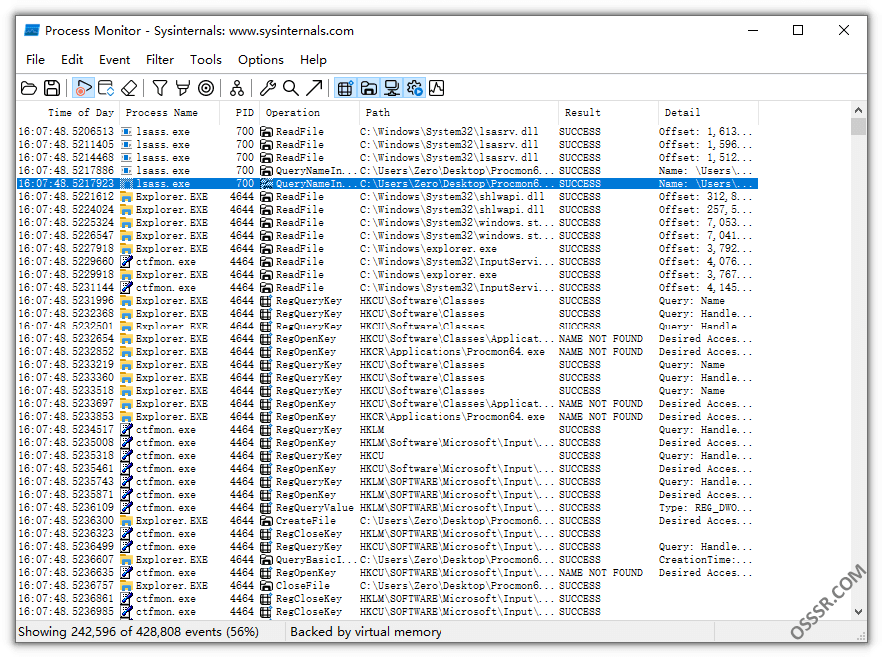The height and width of the screenshot is (658, 883).
Task: Click Offset: 3,792... detail cell
Action: (705, 249)
